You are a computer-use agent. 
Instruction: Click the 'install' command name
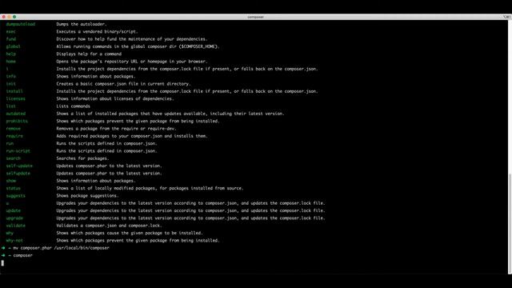coord(14,91)
